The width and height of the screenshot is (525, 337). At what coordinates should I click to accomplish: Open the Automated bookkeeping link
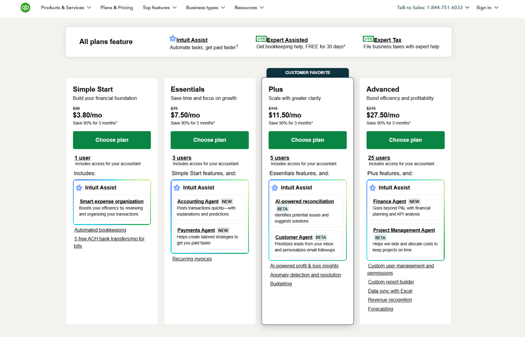point(100,230)
